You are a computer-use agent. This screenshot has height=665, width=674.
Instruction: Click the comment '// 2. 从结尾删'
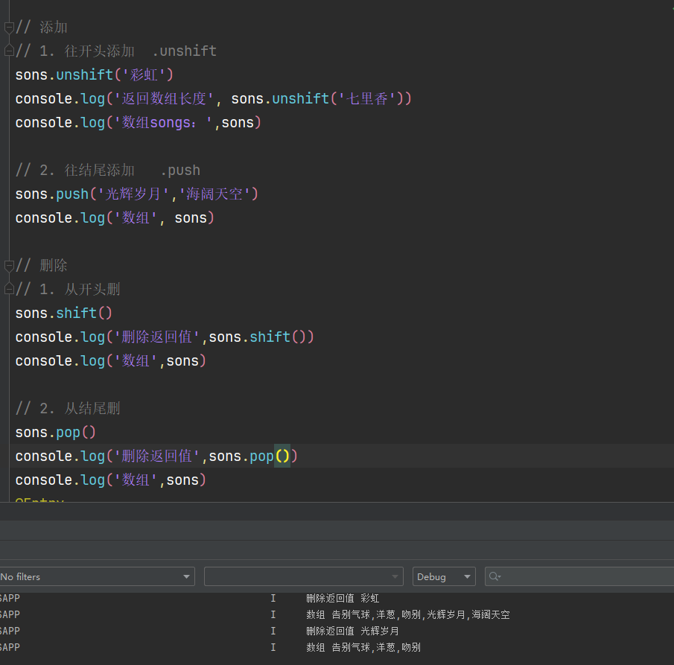pyautogui.click(x=68, y=408)
